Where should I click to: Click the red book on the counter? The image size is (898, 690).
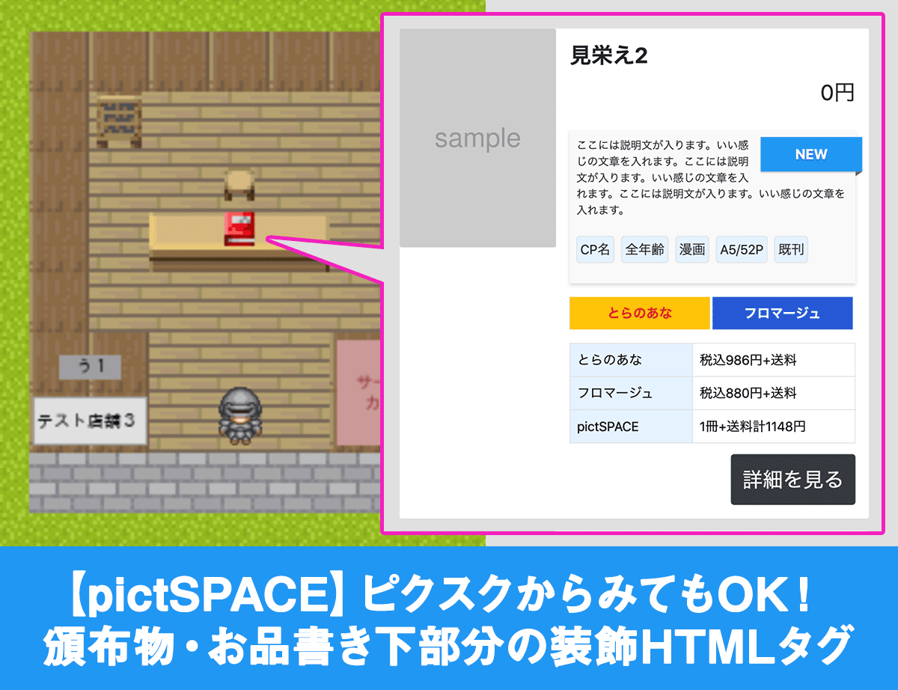[x=239, y=228]
